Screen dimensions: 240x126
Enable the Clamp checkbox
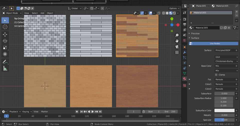coord(216,75)
